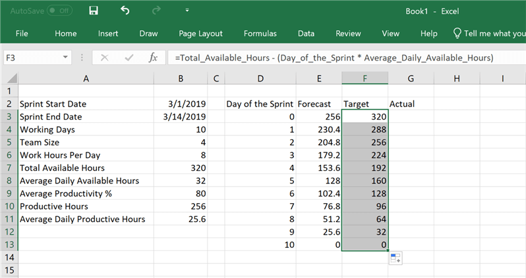Select the Data ribbon tab

coord(306,34)
